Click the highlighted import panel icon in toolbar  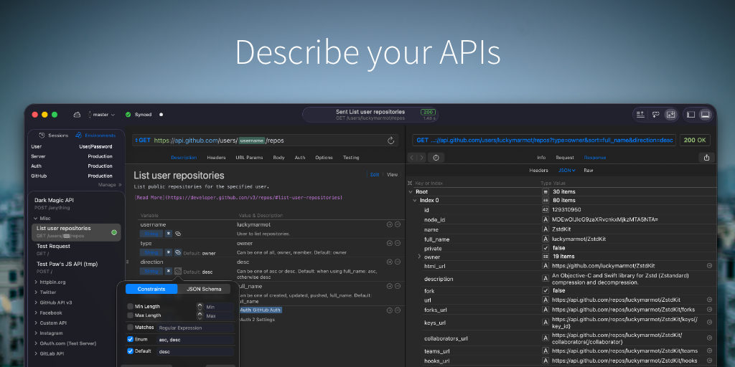pyautogui.click(x=671, y=114)
